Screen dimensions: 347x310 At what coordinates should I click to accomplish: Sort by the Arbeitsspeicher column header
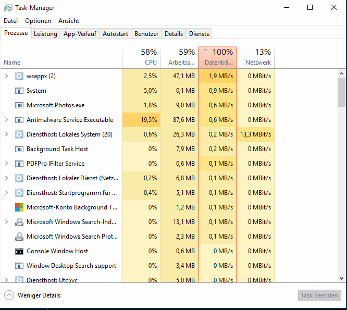tap(179, 57)
